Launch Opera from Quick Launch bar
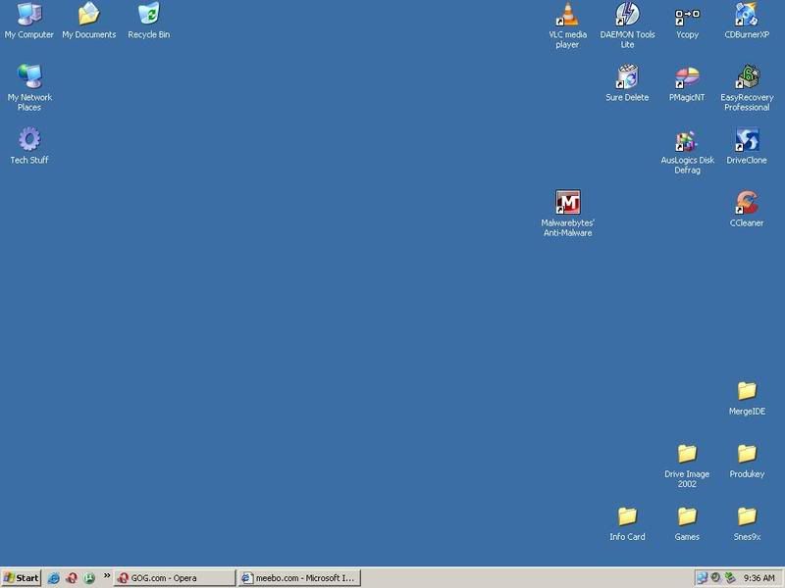This screenshot has height=588, width=785. [72, 578]
